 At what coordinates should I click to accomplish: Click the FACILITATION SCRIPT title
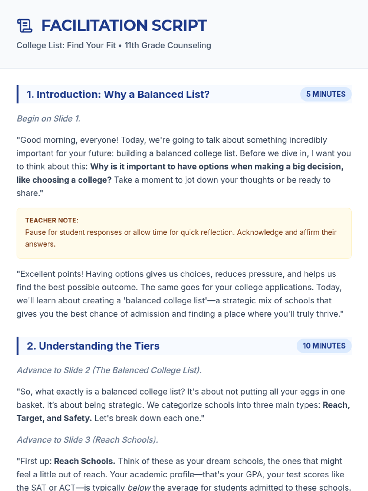click(124, 25)
